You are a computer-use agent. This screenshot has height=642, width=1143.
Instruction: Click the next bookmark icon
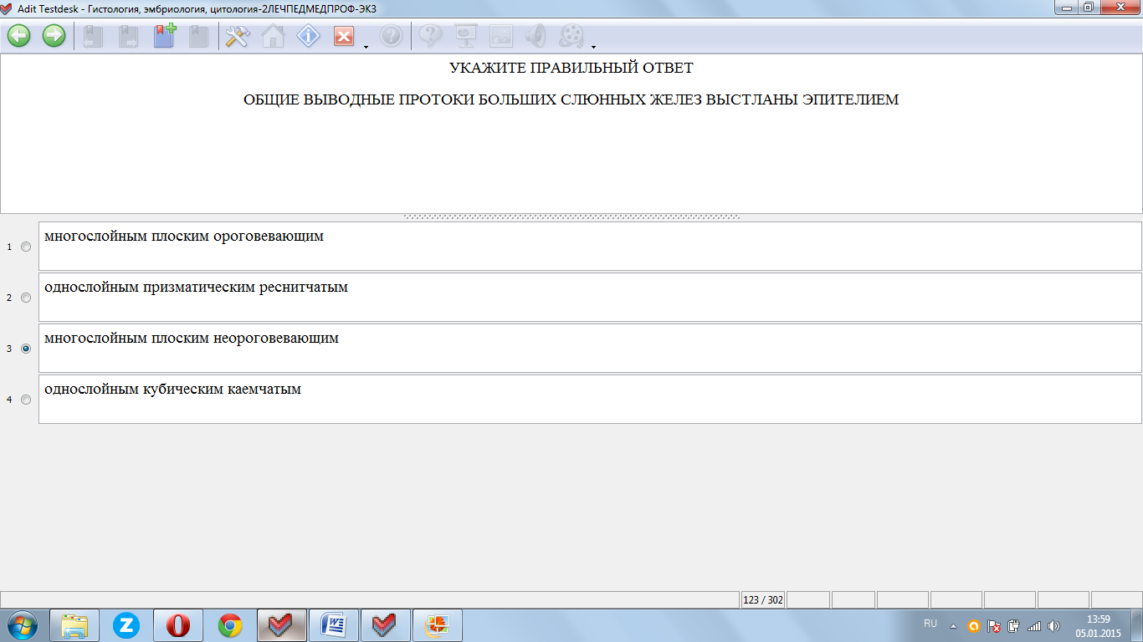tap(128, 36)
